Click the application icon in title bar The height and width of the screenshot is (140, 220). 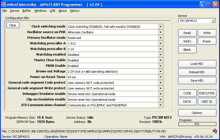[x=3, y=4]
